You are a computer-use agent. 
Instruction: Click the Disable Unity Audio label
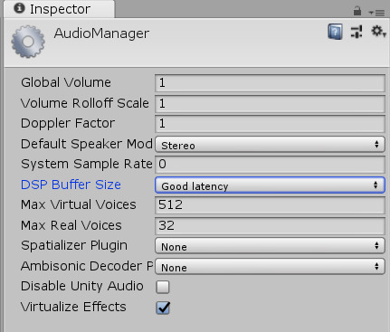click(82, 286)
